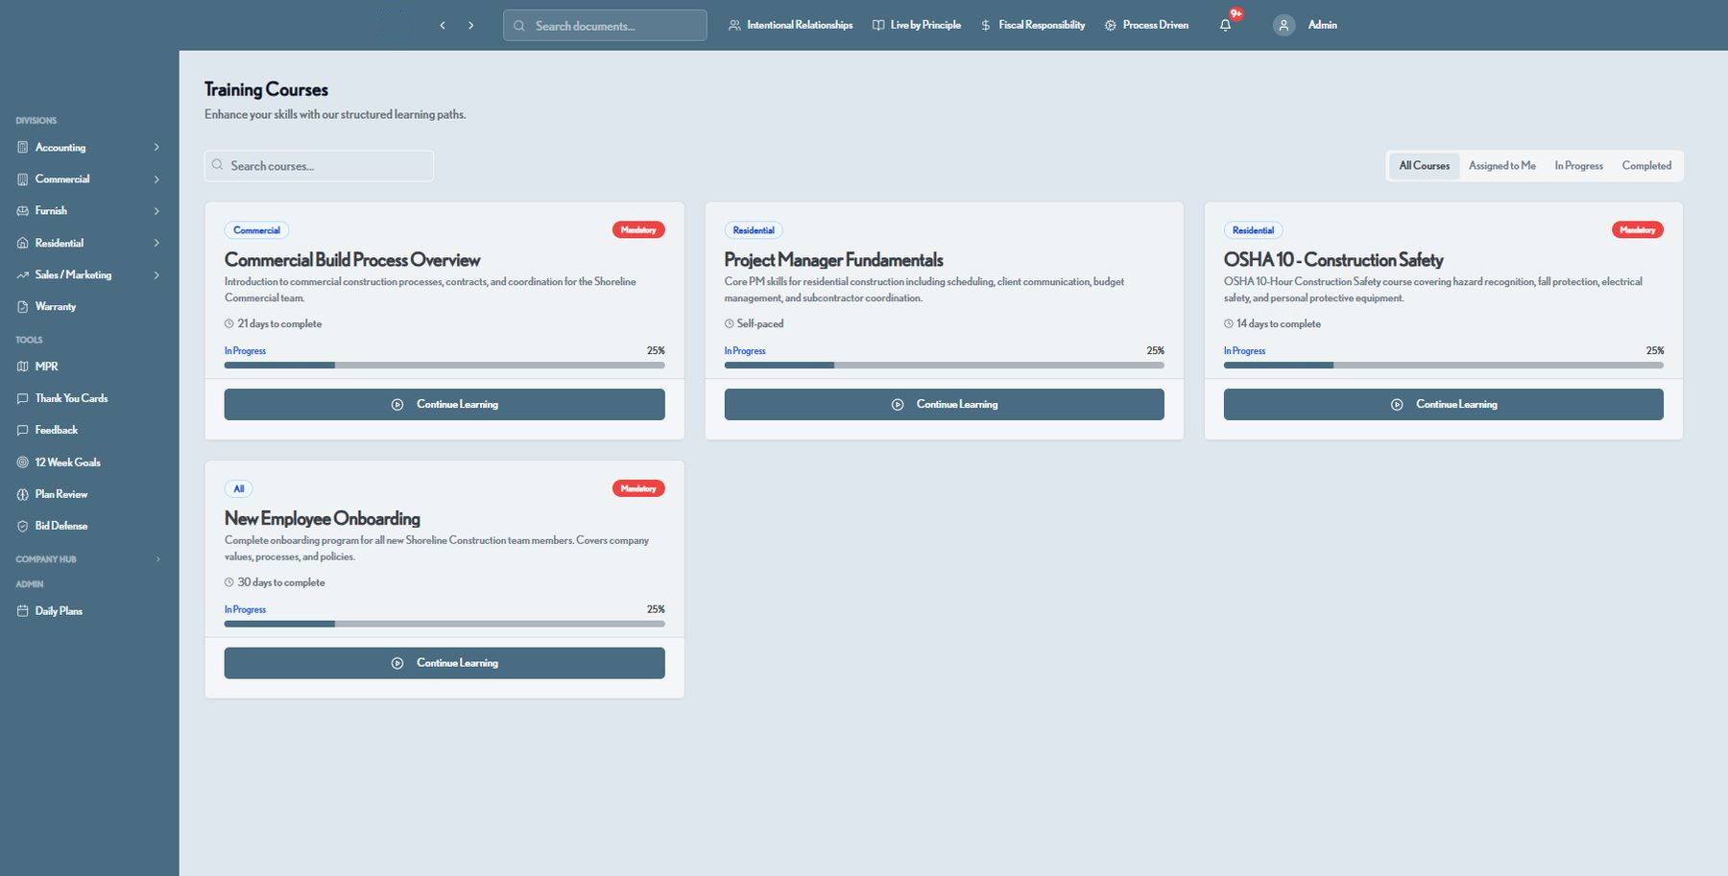Click play icon on Project Manager Fundamentals button

898,405
